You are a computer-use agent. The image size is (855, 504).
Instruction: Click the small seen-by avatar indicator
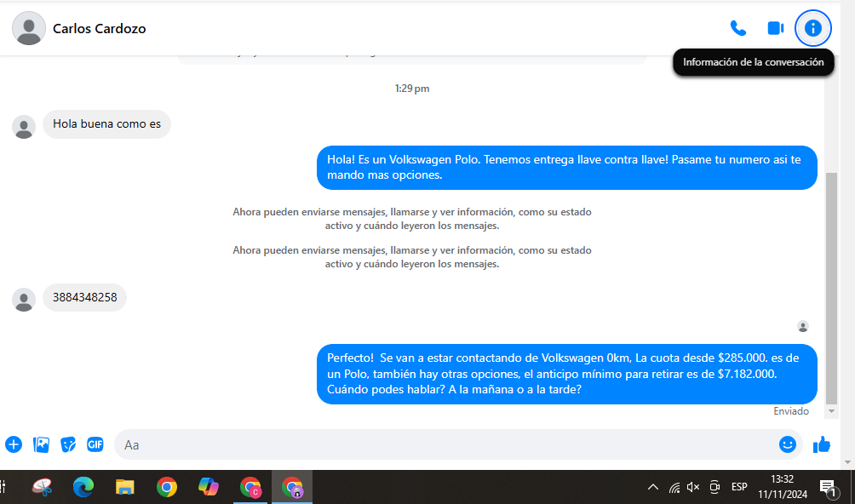pos(803,326)
